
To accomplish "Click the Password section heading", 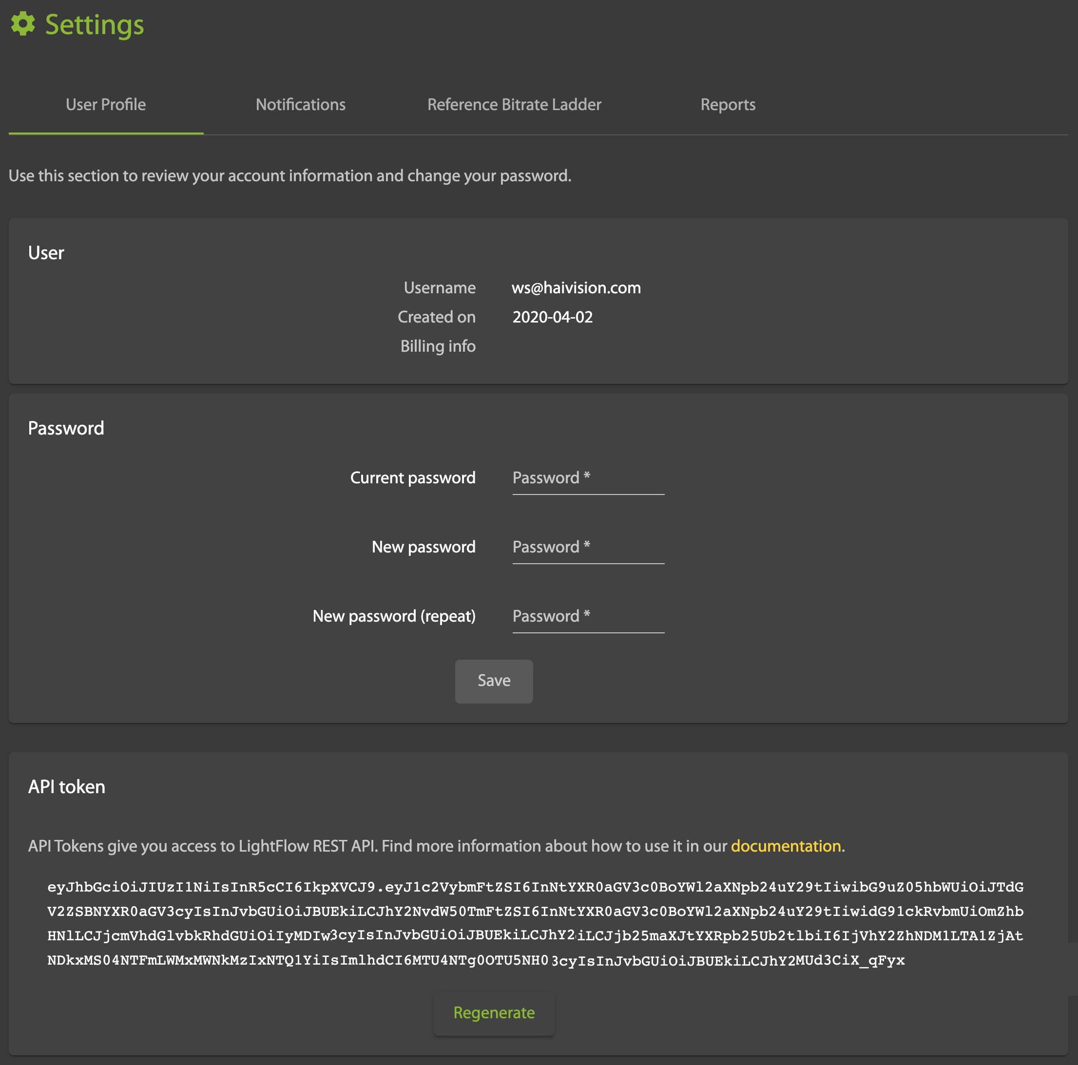I will tap(66, 428).
